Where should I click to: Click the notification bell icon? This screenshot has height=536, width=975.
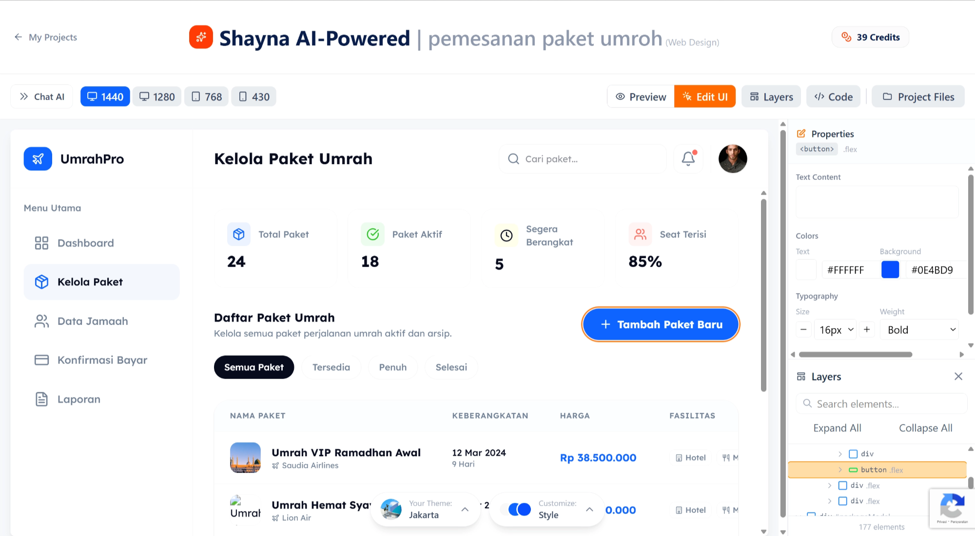click(688, 159)
